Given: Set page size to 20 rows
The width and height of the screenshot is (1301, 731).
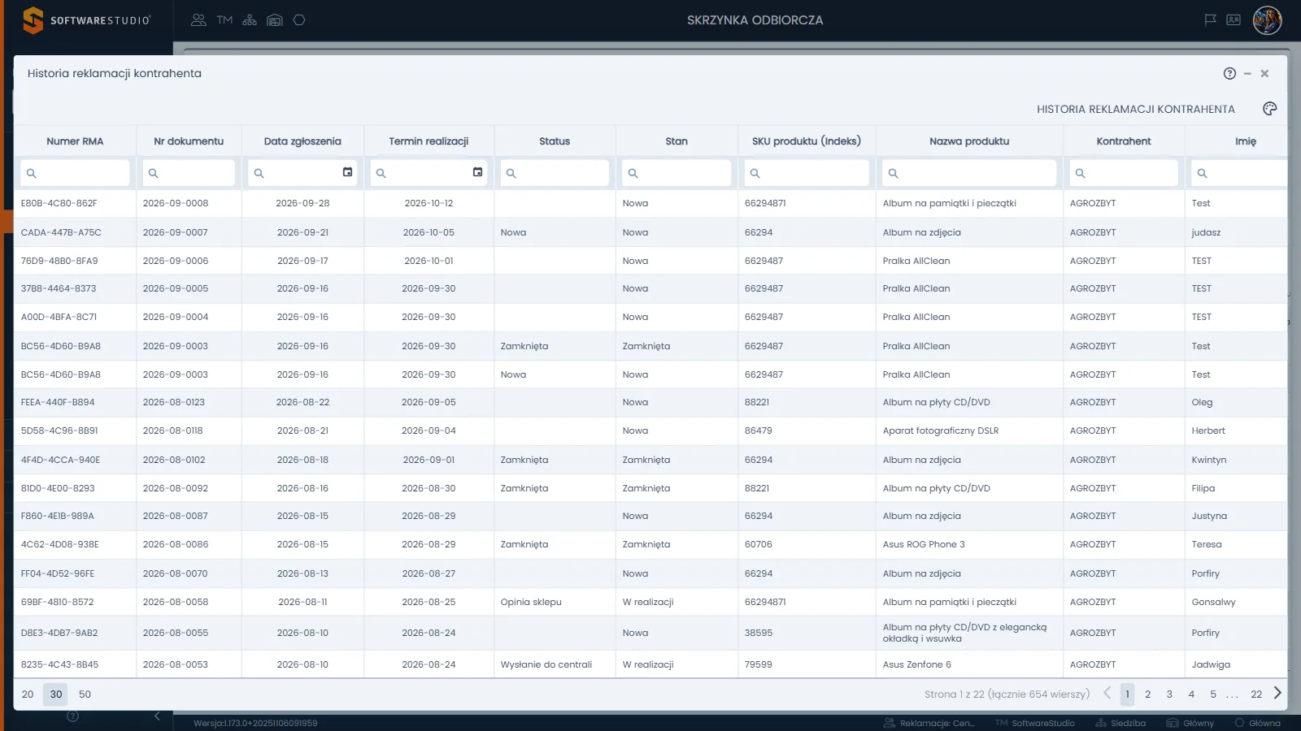Looking at the screenshot, I should coord(28,694).
